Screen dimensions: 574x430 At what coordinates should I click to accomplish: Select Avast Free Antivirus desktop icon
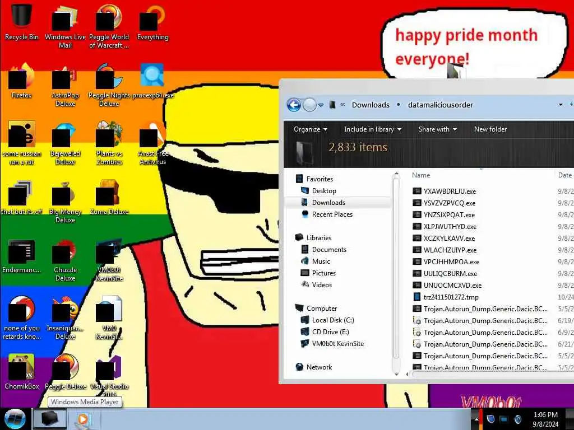152,143
